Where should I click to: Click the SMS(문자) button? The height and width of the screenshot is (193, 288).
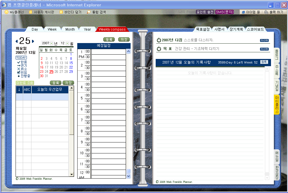point(225,12)
